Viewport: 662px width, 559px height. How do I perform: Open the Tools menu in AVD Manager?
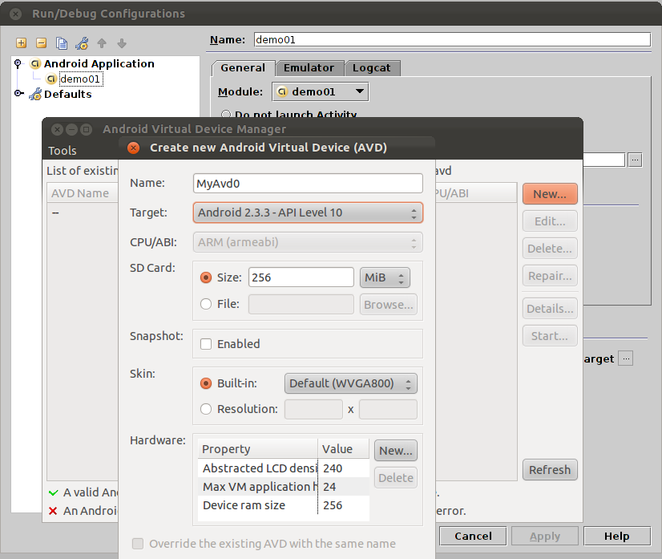tap(62, 151)
